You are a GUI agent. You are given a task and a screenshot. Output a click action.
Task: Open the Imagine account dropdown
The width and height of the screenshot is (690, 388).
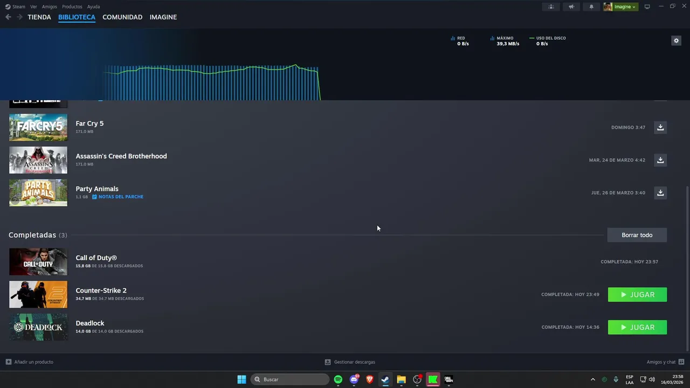620,6
